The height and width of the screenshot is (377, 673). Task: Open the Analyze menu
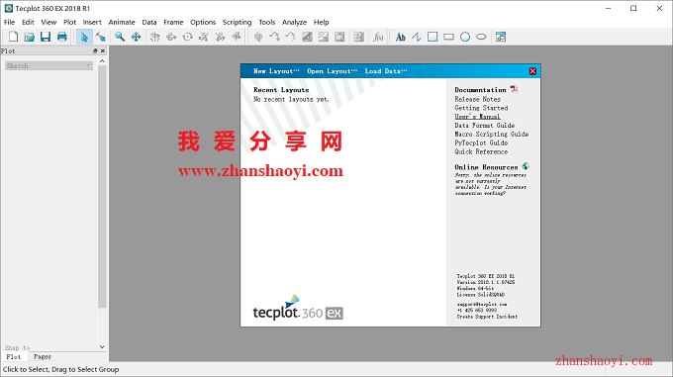pyautogui.click(x=294, y=23)
